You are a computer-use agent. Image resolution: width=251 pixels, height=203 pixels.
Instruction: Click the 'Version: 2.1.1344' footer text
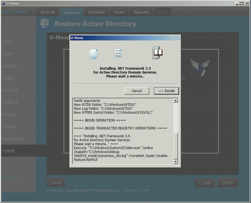pyautogui.click(x=137, y=190)
